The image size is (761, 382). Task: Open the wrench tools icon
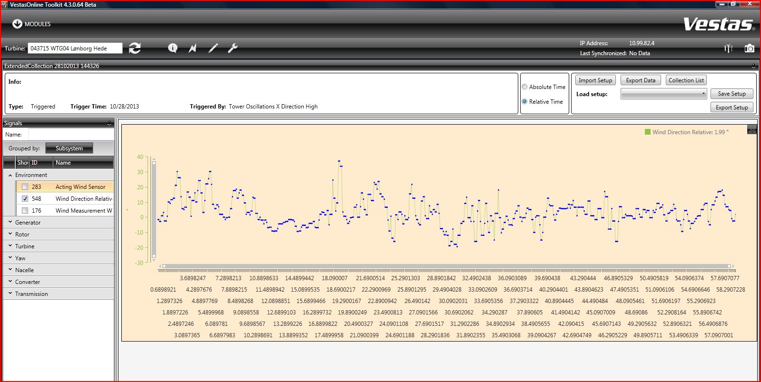click(233, 48)
